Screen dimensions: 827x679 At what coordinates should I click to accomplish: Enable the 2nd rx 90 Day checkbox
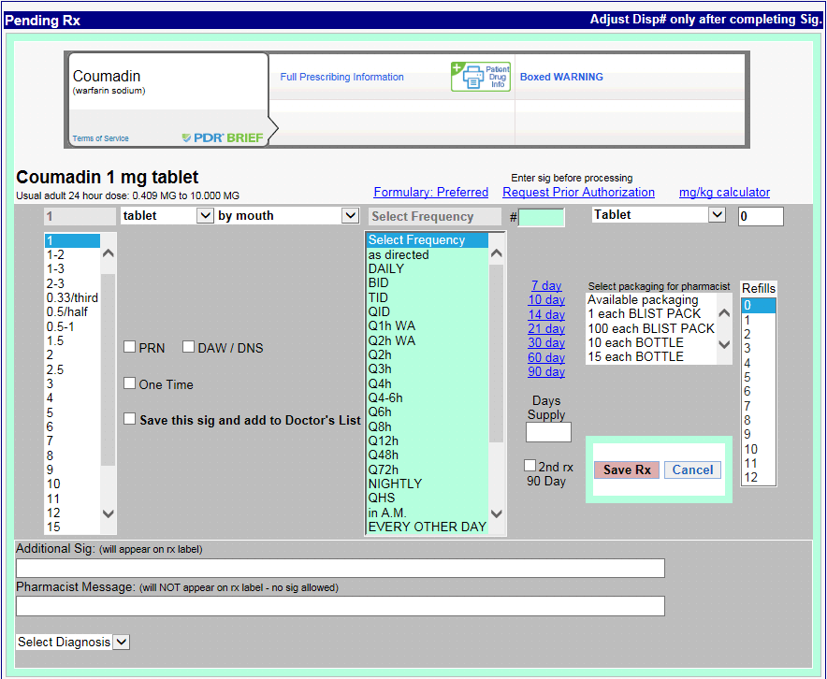click(x=530, y=466)
